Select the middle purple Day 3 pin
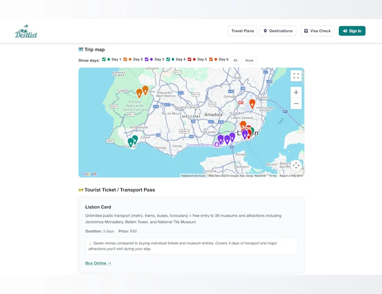Viewport: 382px width, 294px height. (x=227, y=140)
